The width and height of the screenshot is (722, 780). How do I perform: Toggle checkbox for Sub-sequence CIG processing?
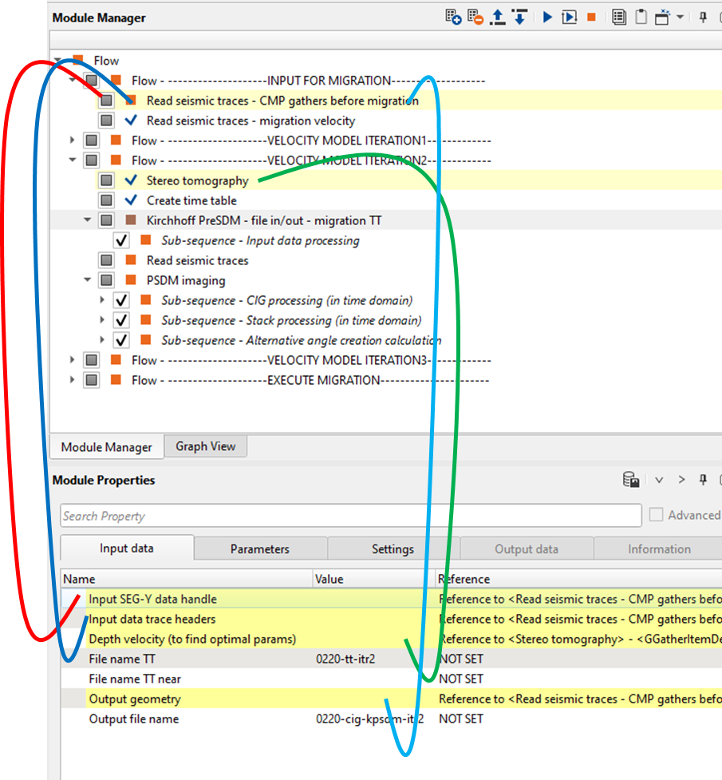click(121, 300)
